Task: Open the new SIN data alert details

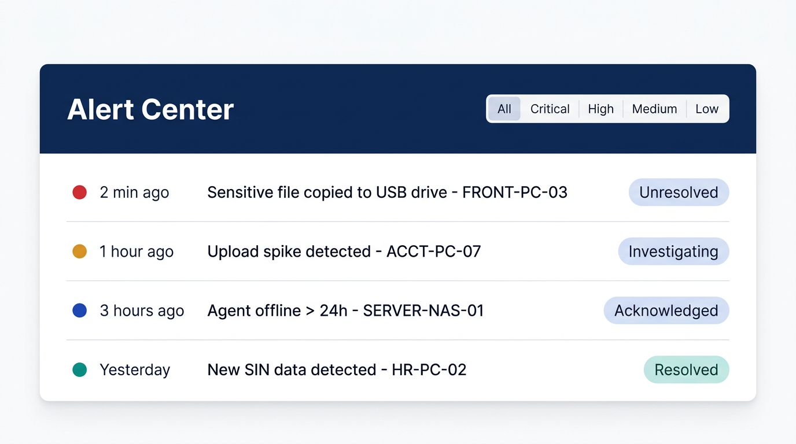Action: pos(337,369)
